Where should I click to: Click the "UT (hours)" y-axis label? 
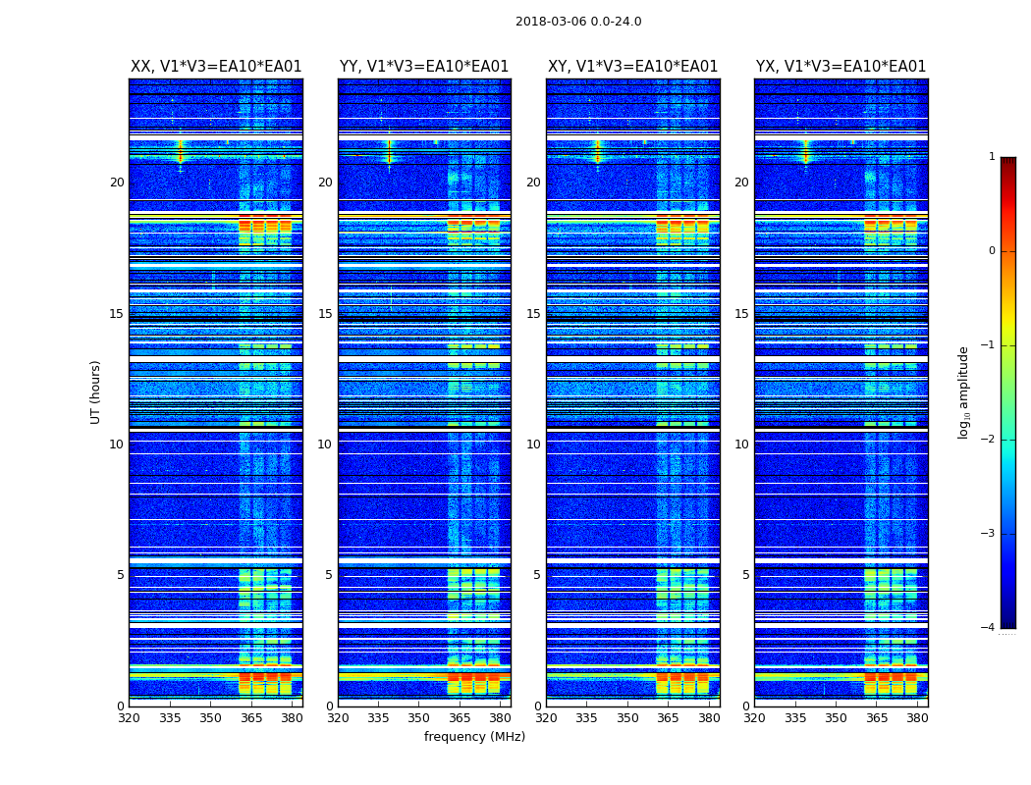click(x=95, y=392)
